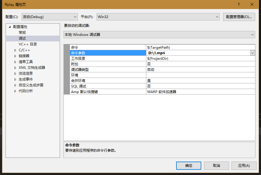The height and width of the screenshot is (175, 261).
Task: Select the 常规 tree item
Action: (x=22, y=32)
